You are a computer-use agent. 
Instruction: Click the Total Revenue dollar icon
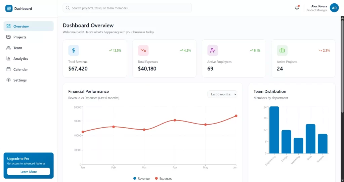tap(74, 50)
